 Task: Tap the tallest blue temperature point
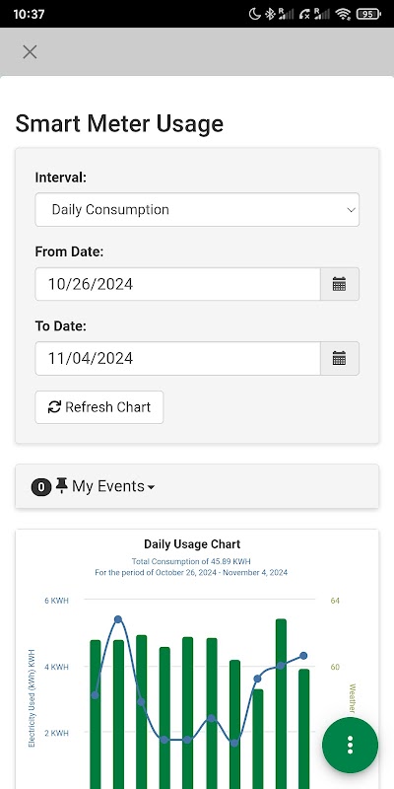tap(118, 619)
